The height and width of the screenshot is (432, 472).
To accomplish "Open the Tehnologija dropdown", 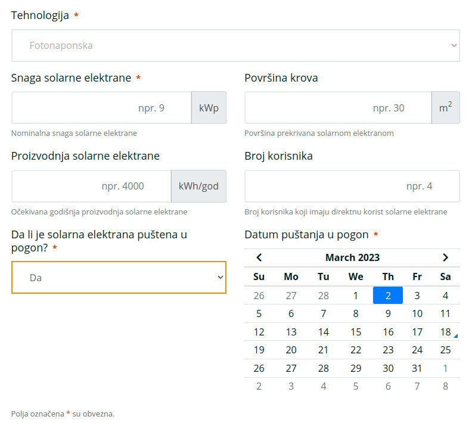I will pyautogui.click(x=235, y=45).
